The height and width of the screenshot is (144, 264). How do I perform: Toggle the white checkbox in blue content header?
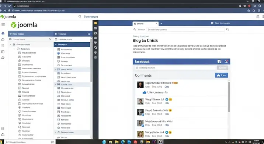tap(212, 23)
